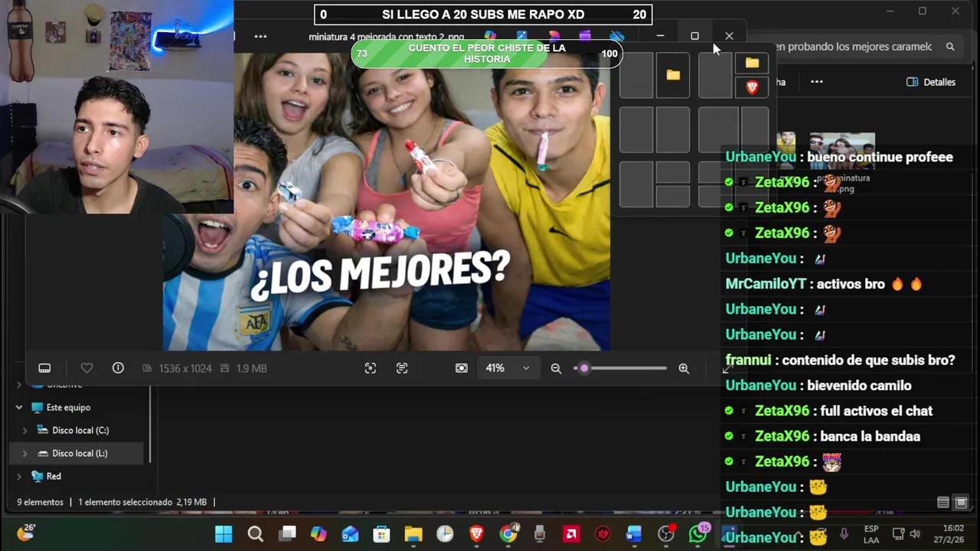The width and height of the screenshot is (980, 551).
Task: Click File Explorer's search magnifier icon
Action: tap(950, 47)
